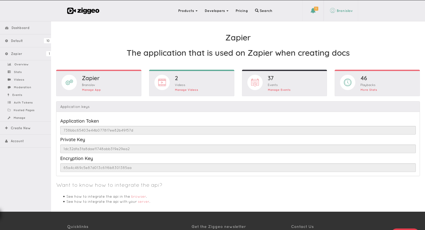Click the Auth Tokens barcode icon

tap(9, 103)
